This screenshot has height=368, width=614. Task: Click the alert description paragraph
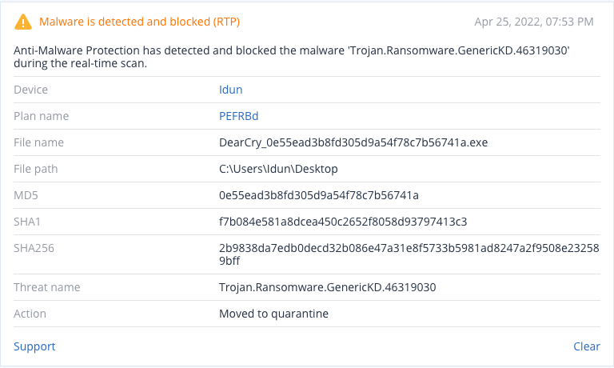[x=291, y=57]
